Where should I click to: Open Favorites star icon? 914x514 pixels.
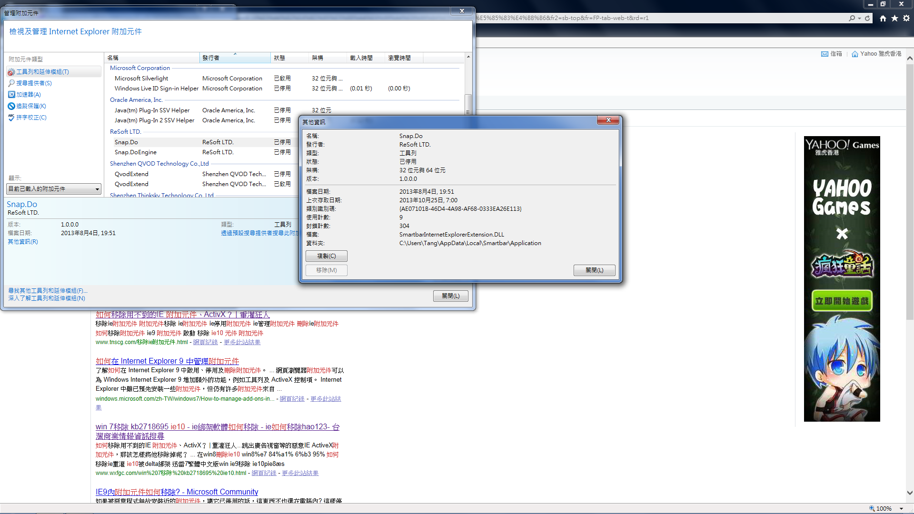(x=894, y=18)
